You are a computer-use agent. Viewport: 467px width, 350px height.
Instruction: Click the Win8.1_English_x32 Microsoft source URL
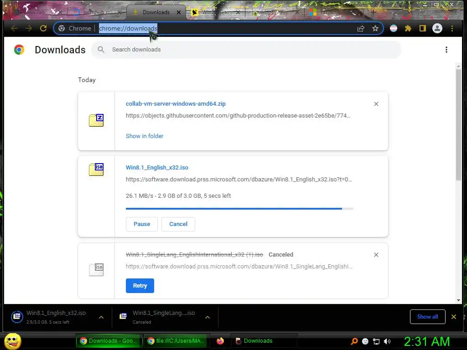click(239, 180)
